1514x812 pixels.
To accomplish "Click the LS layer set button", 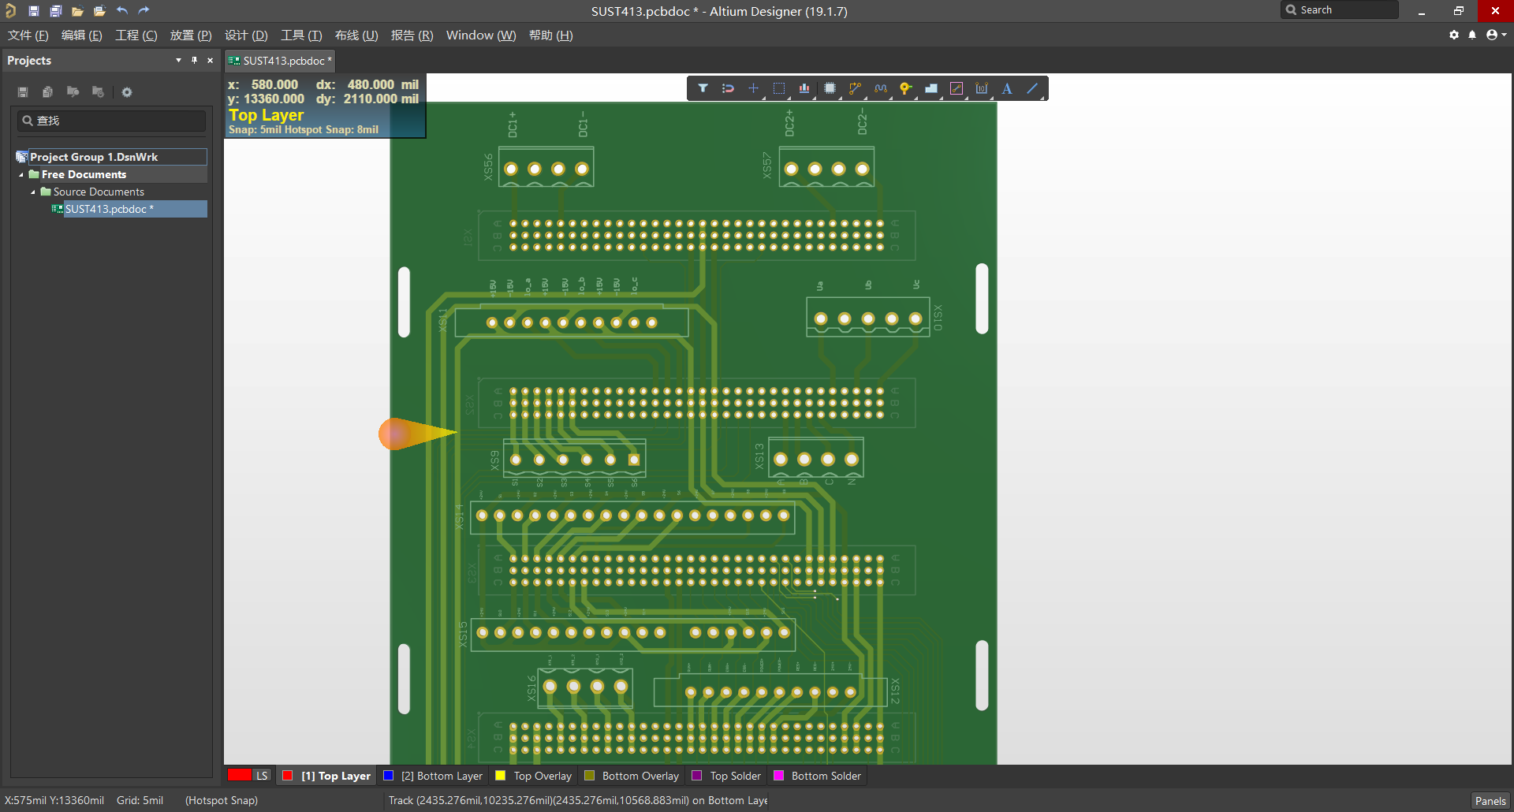I will [x=262, y=776].
